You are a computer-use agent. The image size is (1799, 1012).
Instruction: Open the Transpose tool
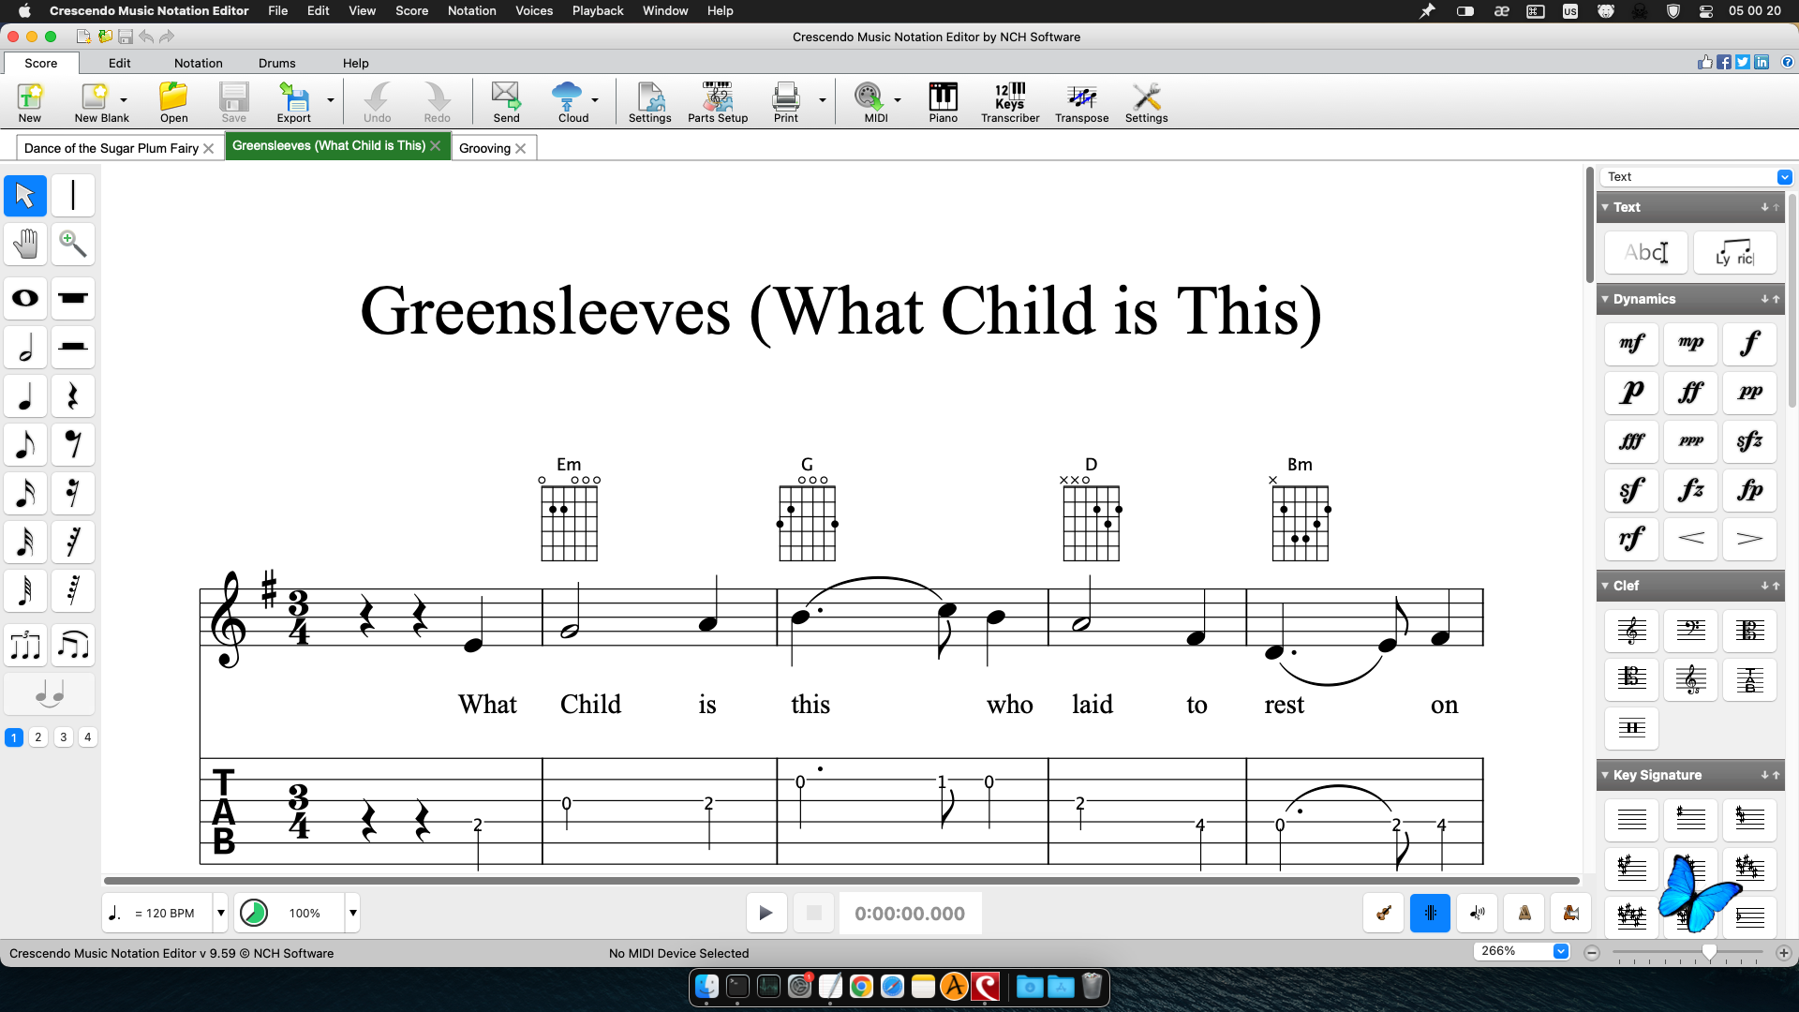pyautogui.click(x=1081, y=102)
